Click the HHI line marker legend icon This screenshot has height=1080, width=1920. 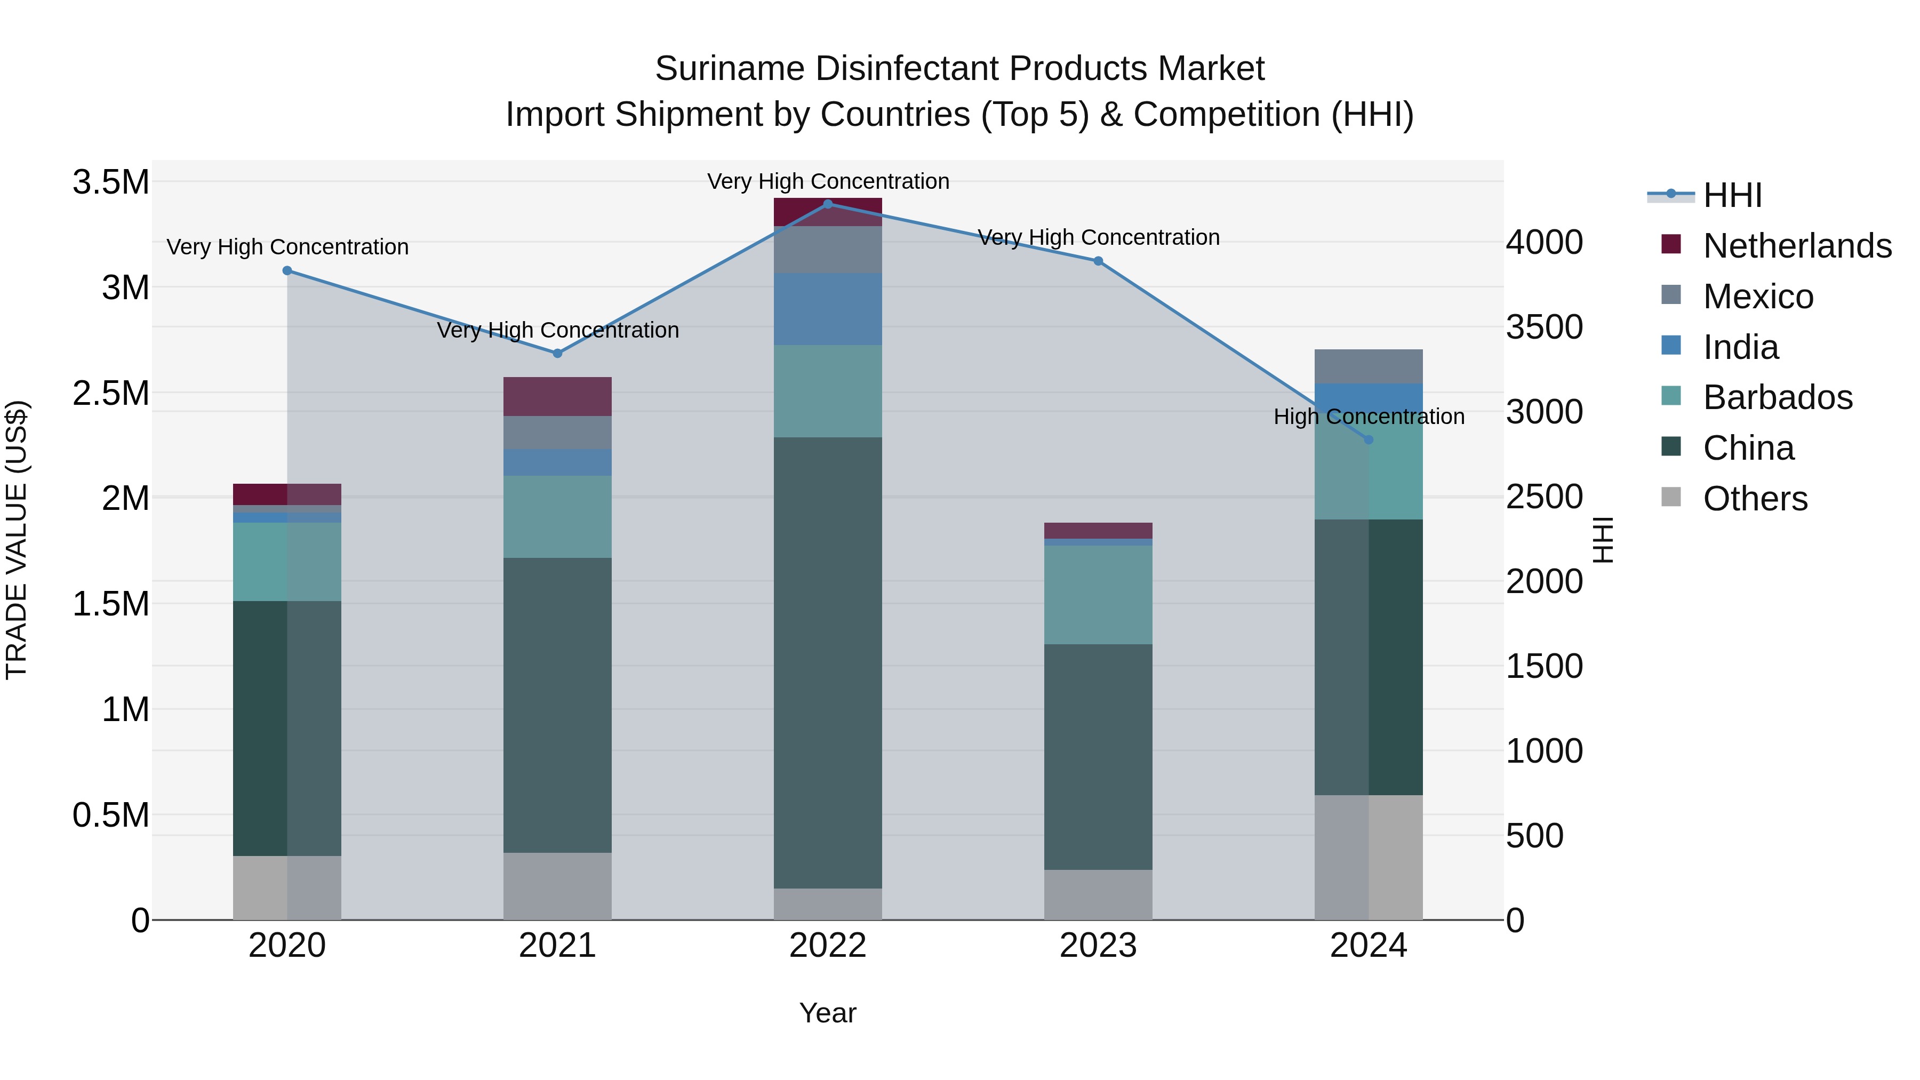click(x=1670, y=195)
